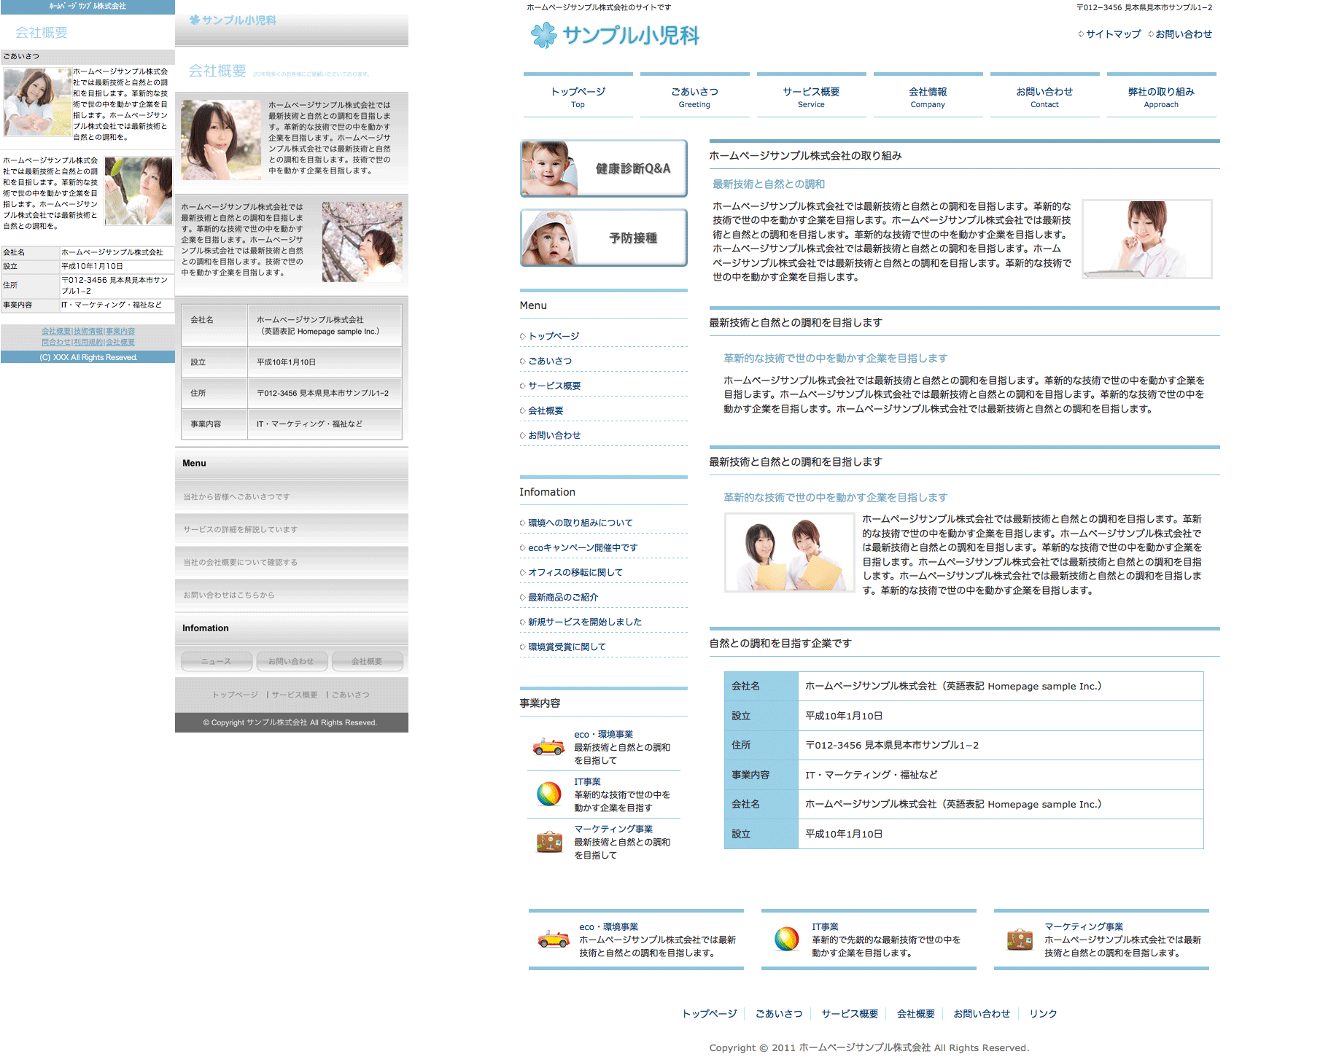Click the red car icon in bottom row

pyautogui.click(x=553, y=940)
